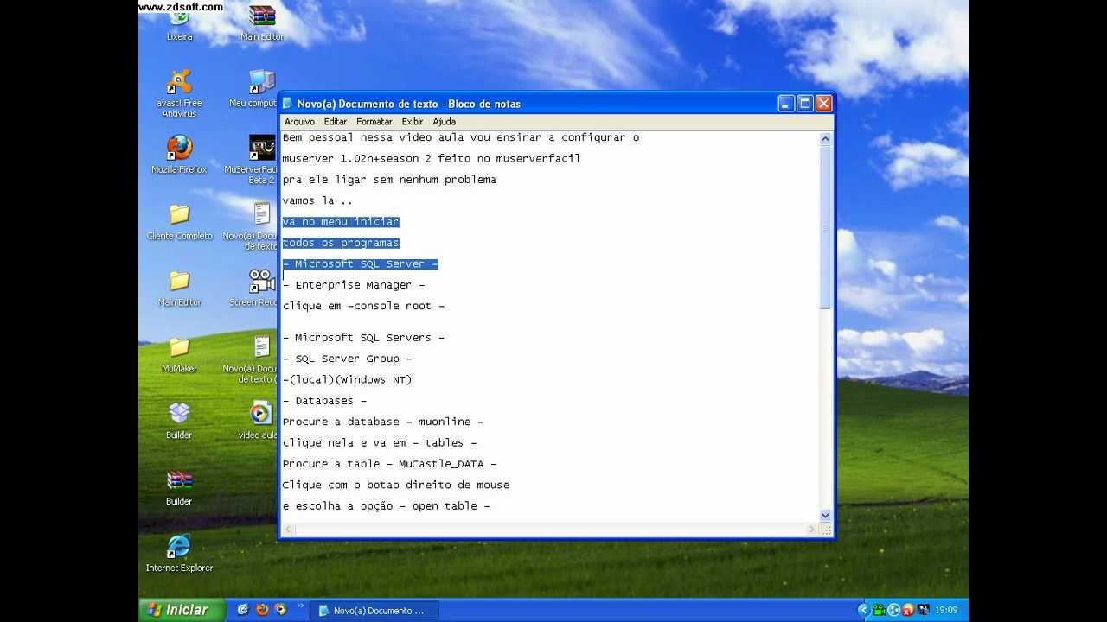Open the video aula media file icon

[259, 421]
